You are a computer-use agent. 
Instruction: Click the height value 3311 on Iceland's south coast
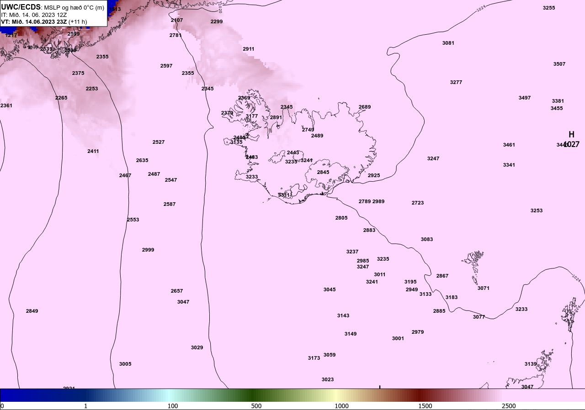click(284, 195)
